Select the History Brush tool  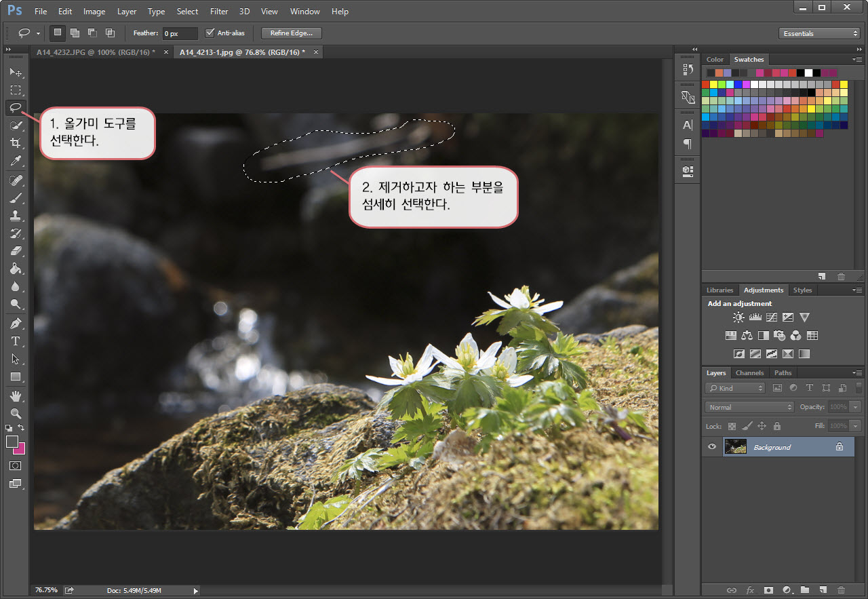click(x=16, y=233)
